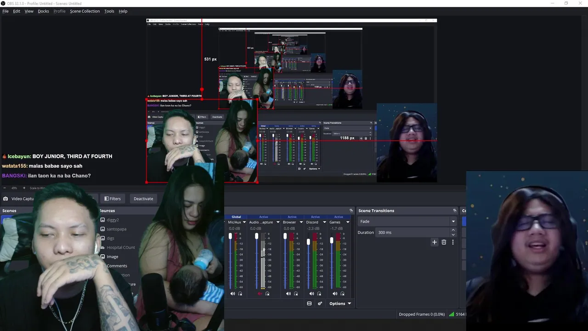Adjust the Browser volume fader
The height and width of the screenshot is (331, 588).
pos(285,236)
